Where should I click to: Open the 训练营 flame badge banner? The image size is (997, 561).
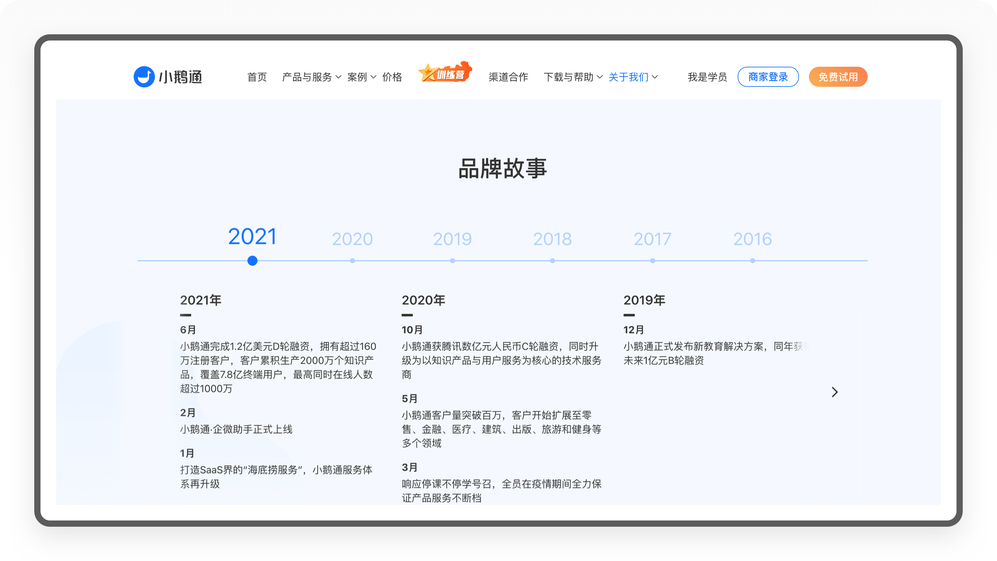(445, 73)
